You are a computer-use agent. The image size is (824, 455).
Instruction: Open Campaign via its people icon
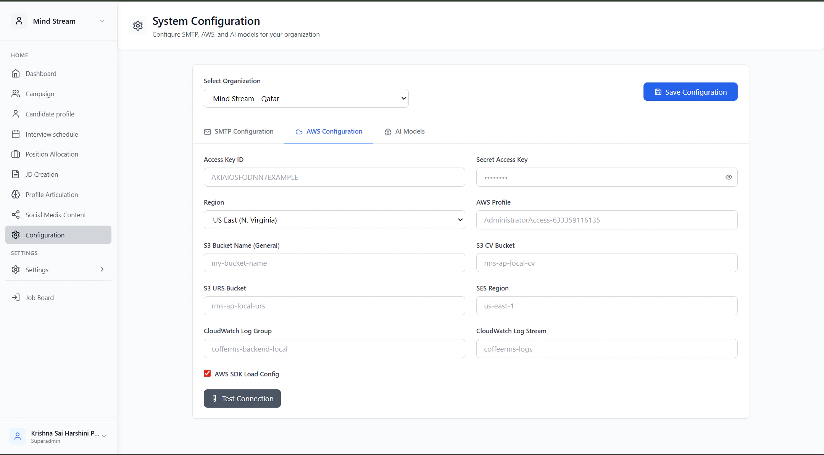[16, 94]
